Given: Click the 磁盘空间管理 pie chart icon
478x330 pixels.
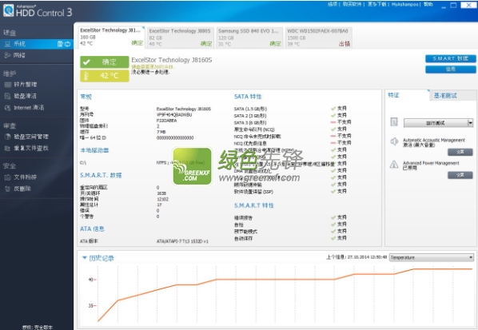Looking at the screenshot, I should pyautogui.click(x=8, y=137).
